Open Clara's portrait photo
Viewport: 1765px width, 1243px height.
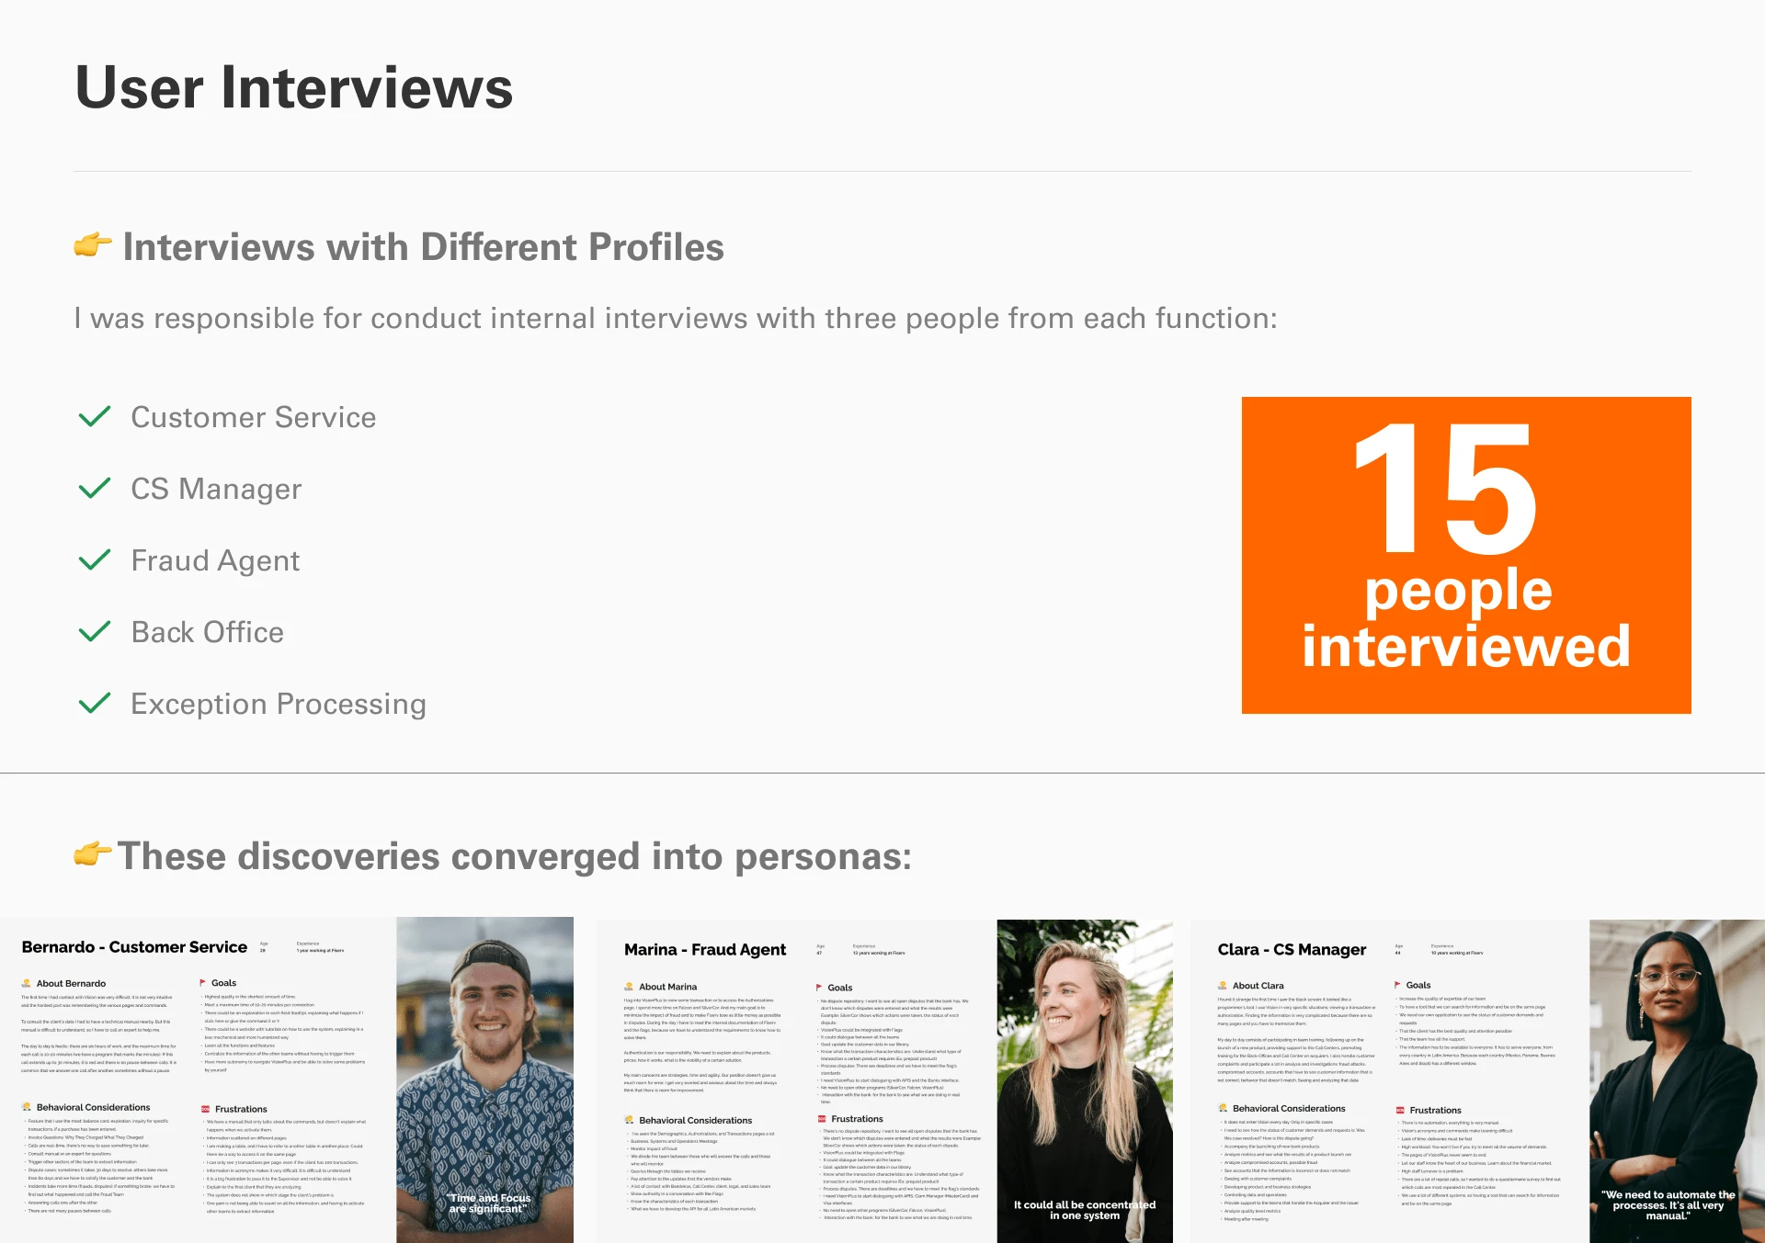pyautogui.click(x=1676, y=1081)
